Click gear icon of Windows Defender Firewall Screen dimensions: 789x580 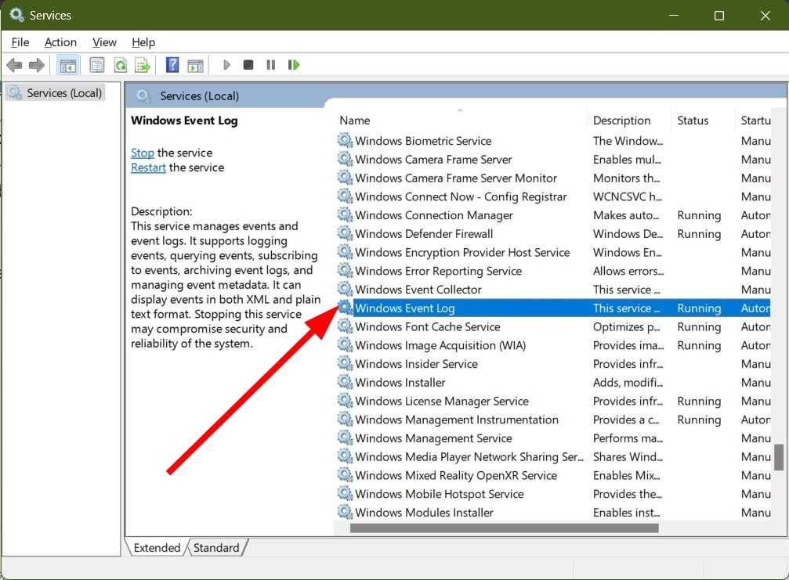coord(345,233)
